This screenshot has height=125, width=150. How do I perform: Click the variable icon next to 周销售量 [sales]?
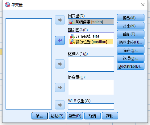72,22
